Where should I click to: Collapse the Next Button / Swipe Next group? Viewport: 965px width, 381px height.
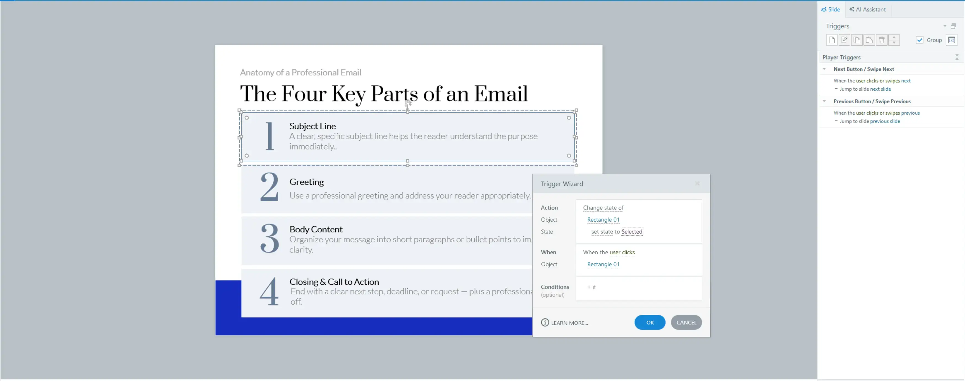click(824, 69)
